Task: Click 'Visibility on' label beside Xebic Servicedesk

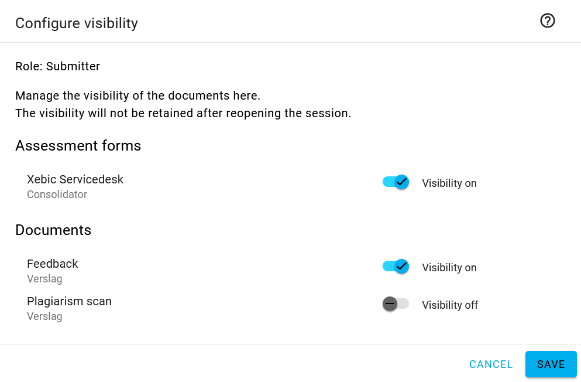Action: [449, 183]
